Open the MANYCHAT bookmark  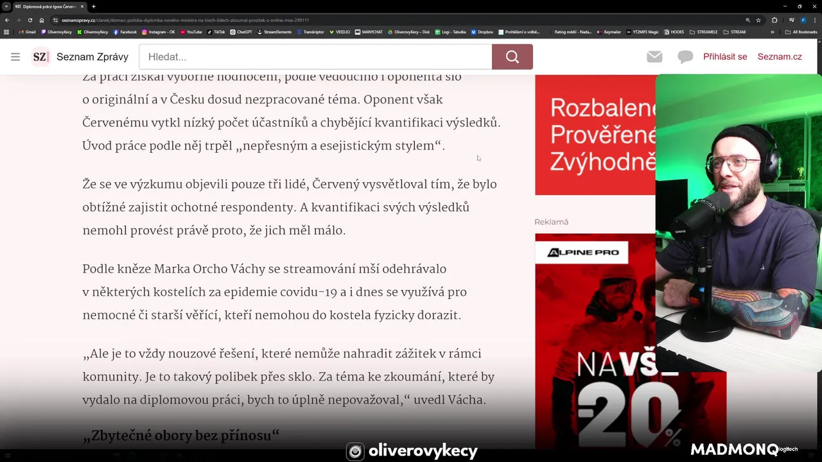click(369, 31)
